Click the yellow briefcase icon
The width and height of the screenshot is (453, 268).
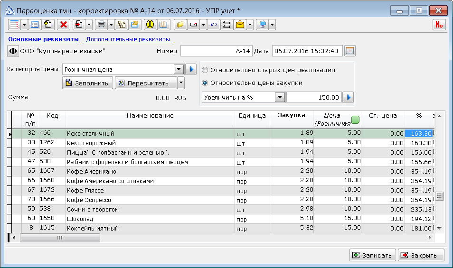tap(240, 25)
